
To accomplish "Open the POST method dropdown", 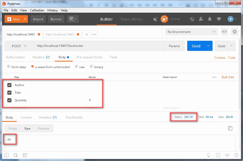I will click(x=19, y=46).
